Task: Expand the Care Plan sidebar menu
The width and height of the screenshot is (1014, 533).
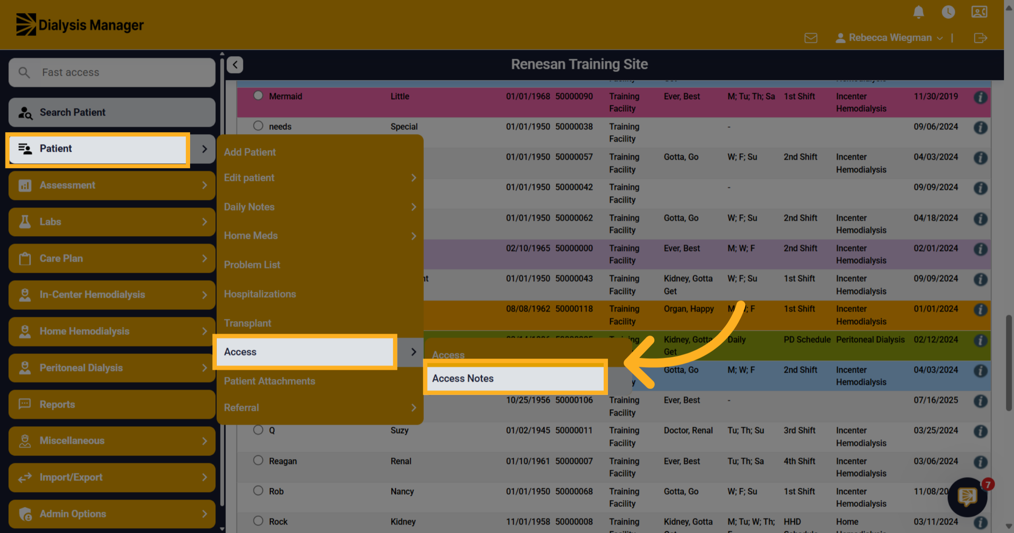Action: click(112, 258)
